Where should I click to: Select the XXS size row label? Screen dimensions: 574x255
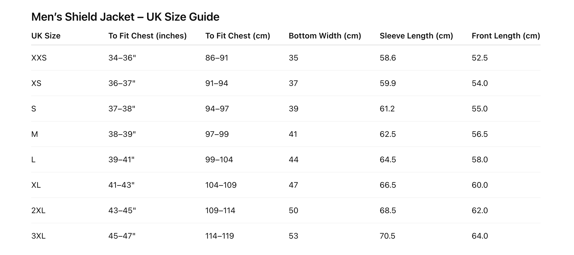click(x=39, y=58)
